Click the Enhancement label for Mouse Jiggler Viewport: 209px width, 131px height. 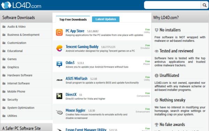pyautogui.click(x=143, y=112)
